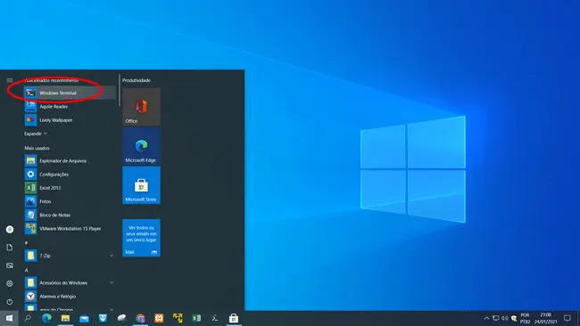Show hidden system tray icons
This screenshot has width=580, height=326.
pyautogui.click(x=486, y=318)
